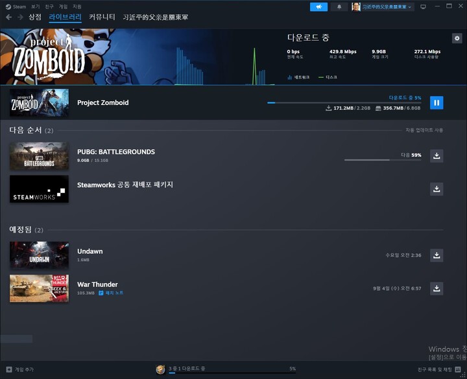467x379 pixels.
Task: Click the 3 중 1 다운로드 중 status
Action: [x=187, y=368]
